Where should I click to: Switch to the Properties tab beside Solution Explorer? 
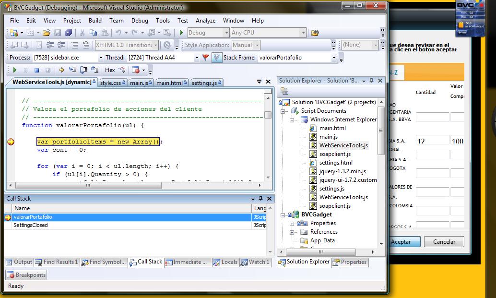pyautogui.click(x=350, y=262)
